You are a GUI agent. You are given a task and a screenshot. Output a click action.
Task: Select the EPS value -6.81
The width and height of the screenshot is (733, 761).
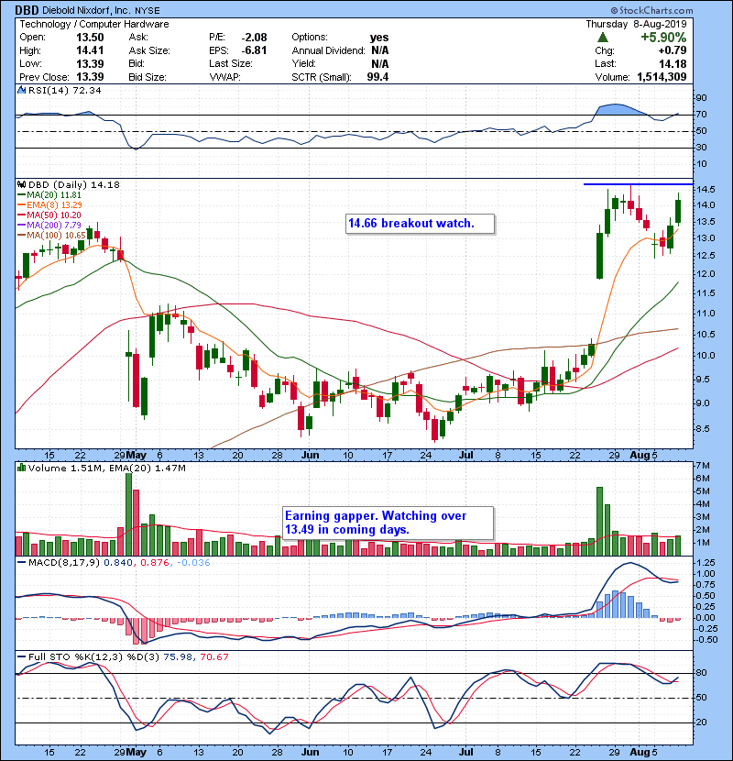point(254,50)
